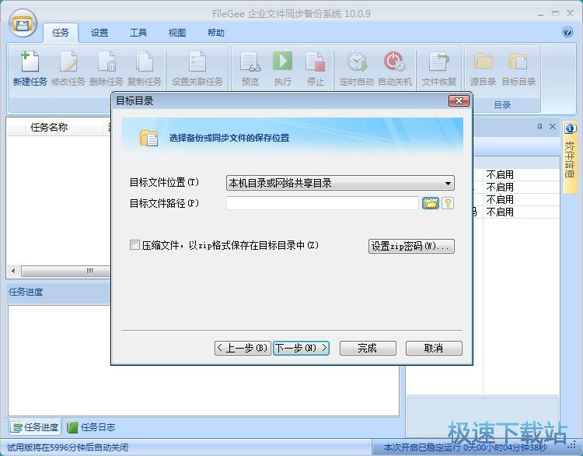The image size is (583, 456).
Task: Switch to the 任务进度 bottom tab
Action: pos(35,427)
